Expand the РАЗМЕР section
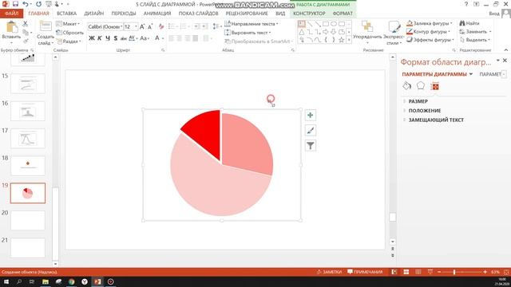This screenshot has width=511, height=287. pyautogui.click(x=418, y=101)
